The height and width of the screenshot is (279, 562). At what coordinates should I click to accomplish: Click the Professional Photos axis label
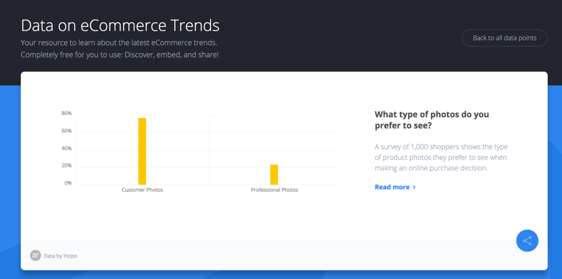[x=274, y=190]
